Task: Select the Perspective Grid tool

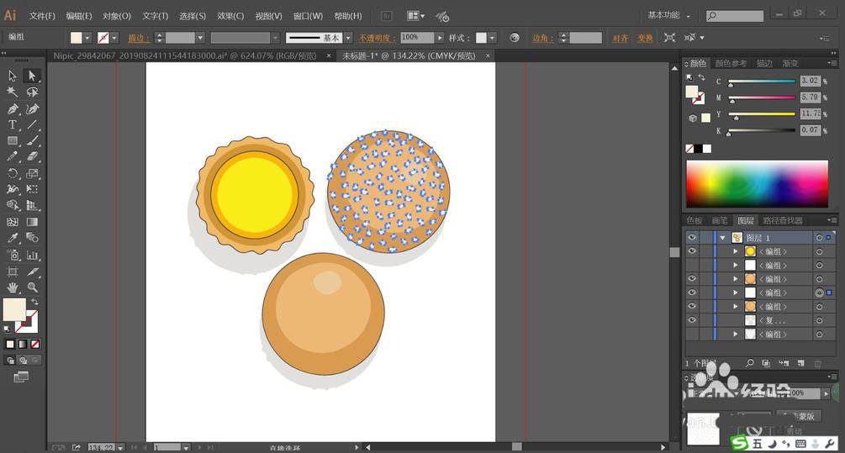Action: (32, 205)
